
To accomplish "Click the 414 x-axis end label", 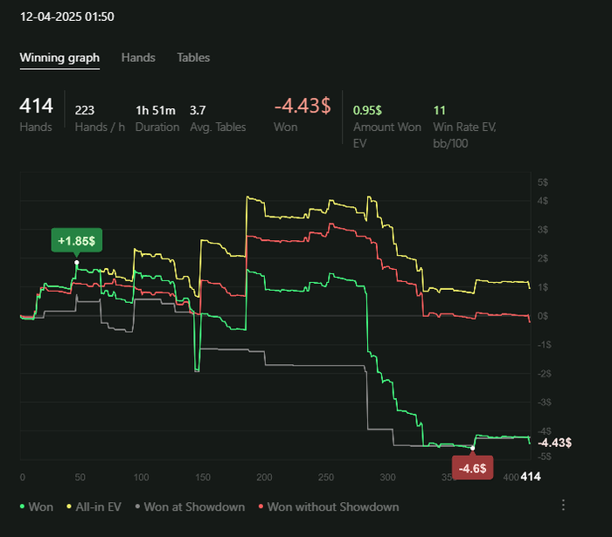I will point(531,477).
